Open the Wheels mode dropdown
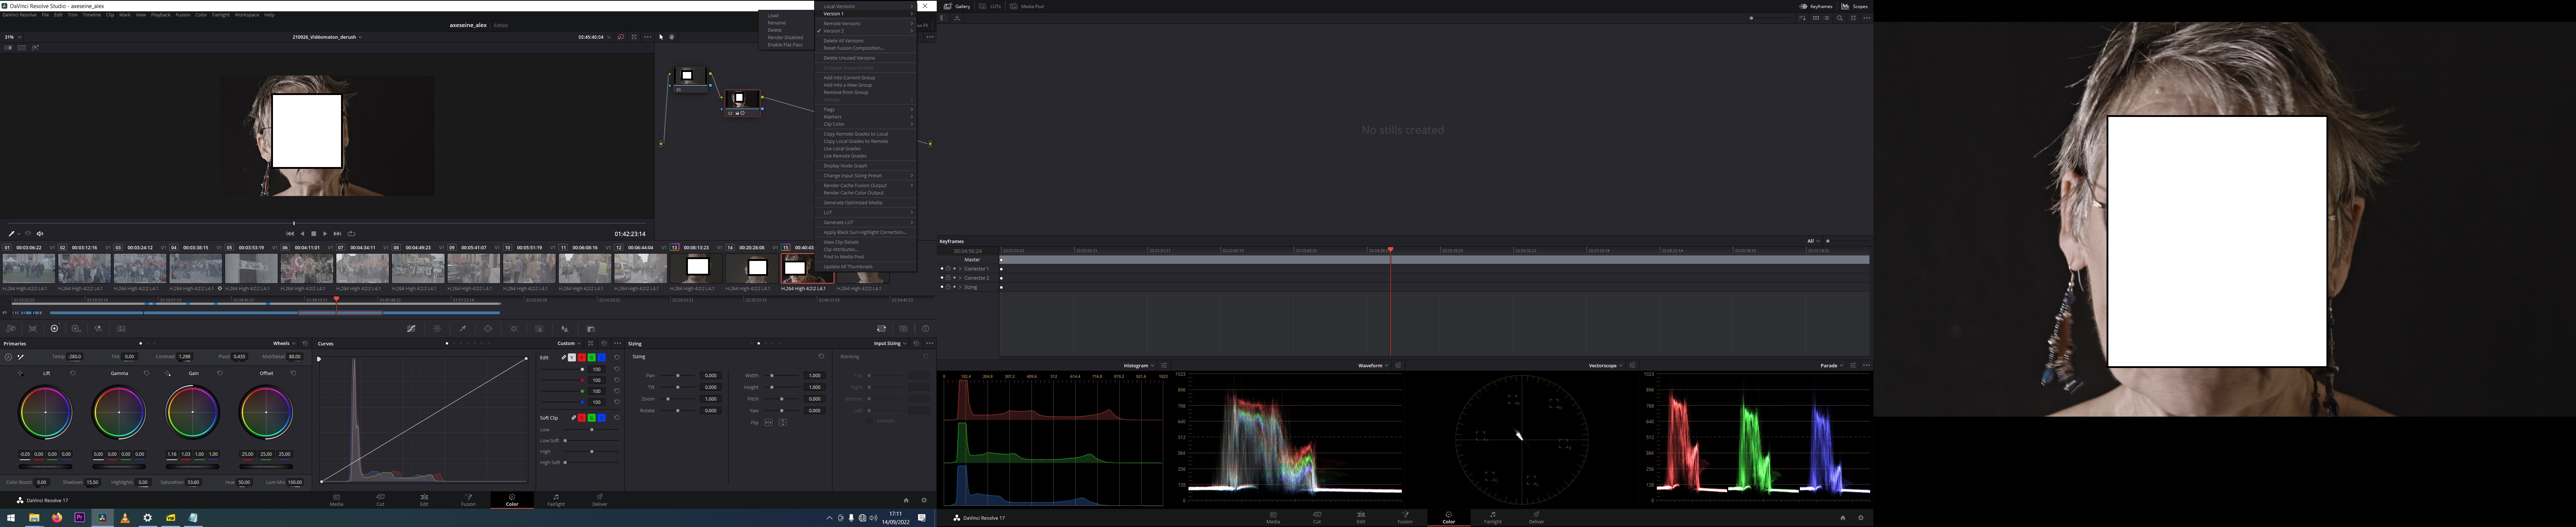The width and height of the screenshot is (2576, 527). (284, 343)
